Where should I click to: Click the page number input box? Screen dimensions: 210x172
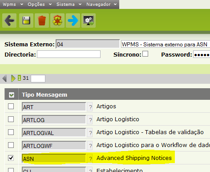(x=38, y=78)
